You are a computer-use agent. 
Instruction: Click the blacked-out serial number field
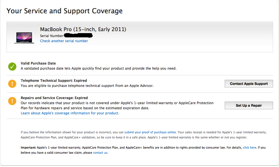[x=78, y=35]
